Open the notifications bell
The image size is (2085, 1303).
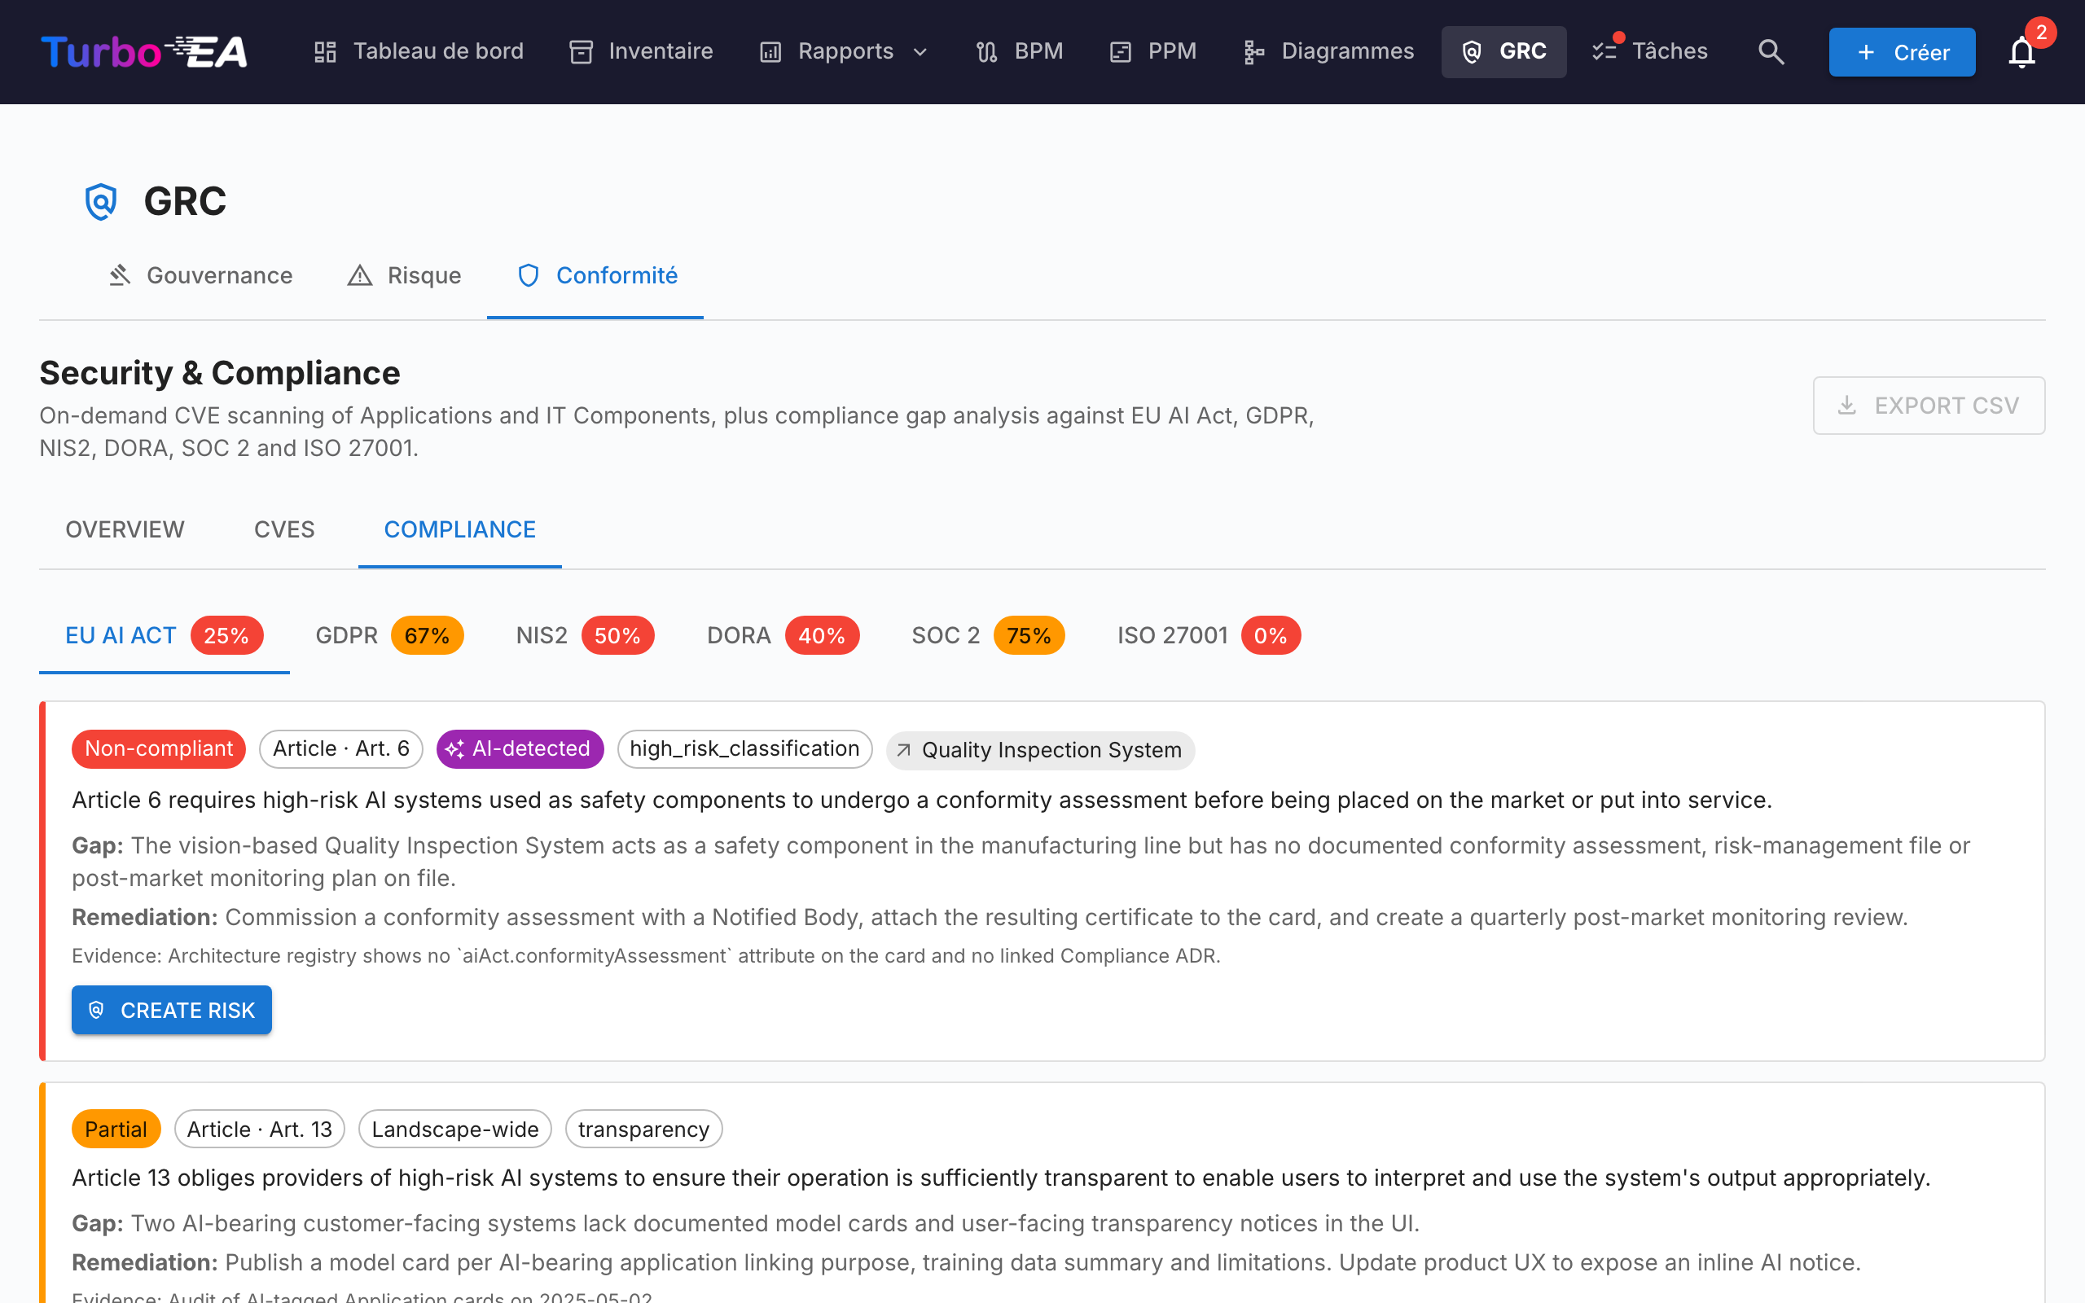tap(2021, 51)
